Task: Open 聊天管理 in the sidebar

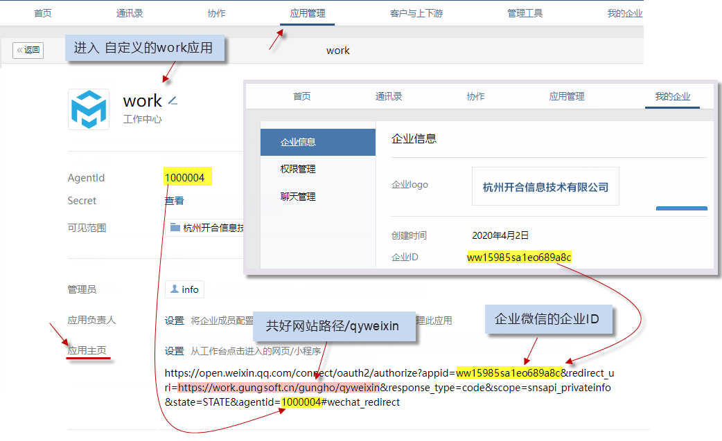Action: [x=298, y=197]
